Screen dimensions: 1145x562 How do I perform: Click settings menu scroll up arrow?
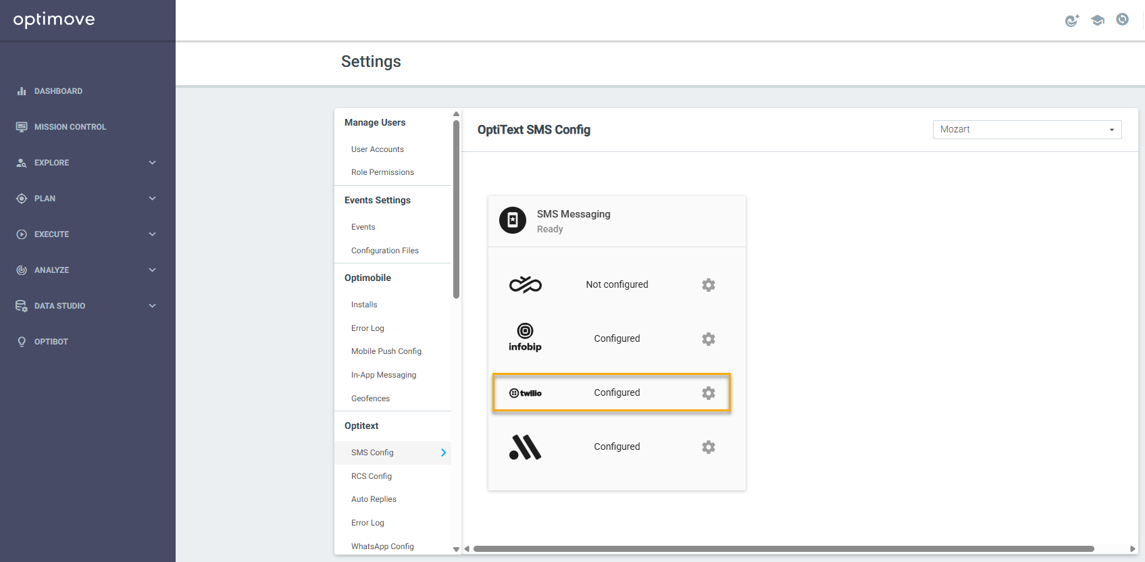point(457,113)
